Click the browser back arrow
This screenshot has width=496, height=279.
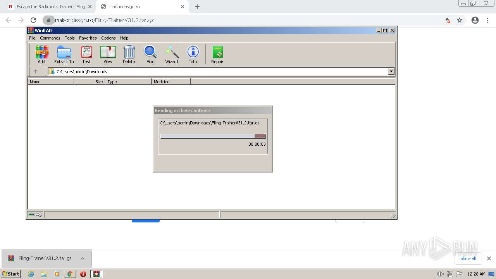9,20
